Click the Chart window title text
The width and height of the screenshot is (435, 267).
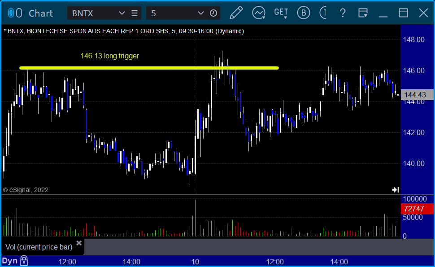click(41, 13)
